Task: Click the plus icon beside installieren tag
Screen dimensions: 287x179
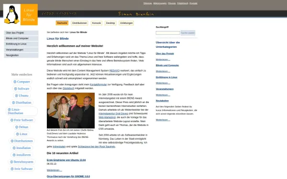Action: (x=14, y=155)
